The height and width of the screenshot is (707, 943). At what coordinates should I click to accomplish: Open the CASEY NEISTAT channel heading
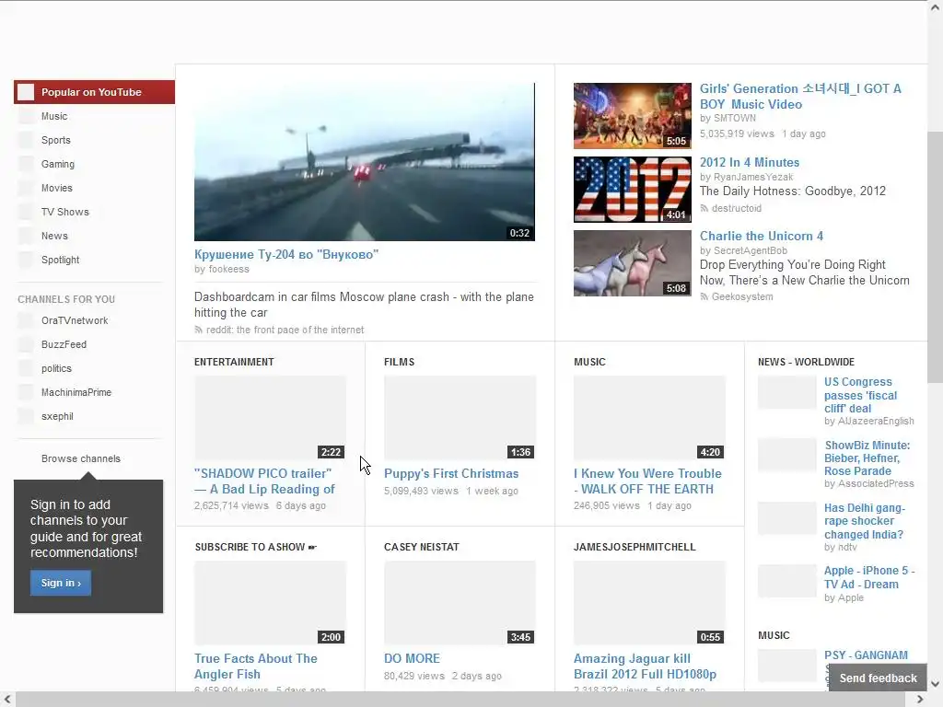[x=422, y=547]
